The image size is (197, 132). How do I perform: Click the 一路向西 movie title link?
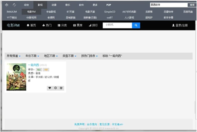pos(33,65)
